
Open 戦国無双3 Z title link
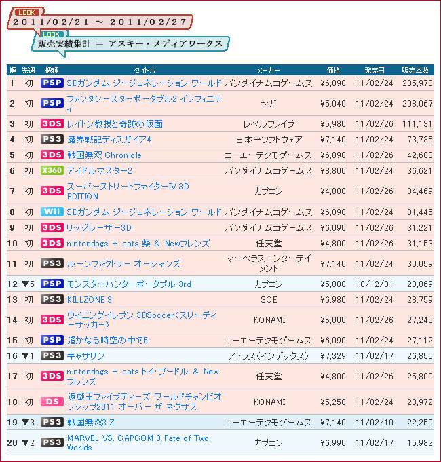pyautogui.click(x=90, y=423)
